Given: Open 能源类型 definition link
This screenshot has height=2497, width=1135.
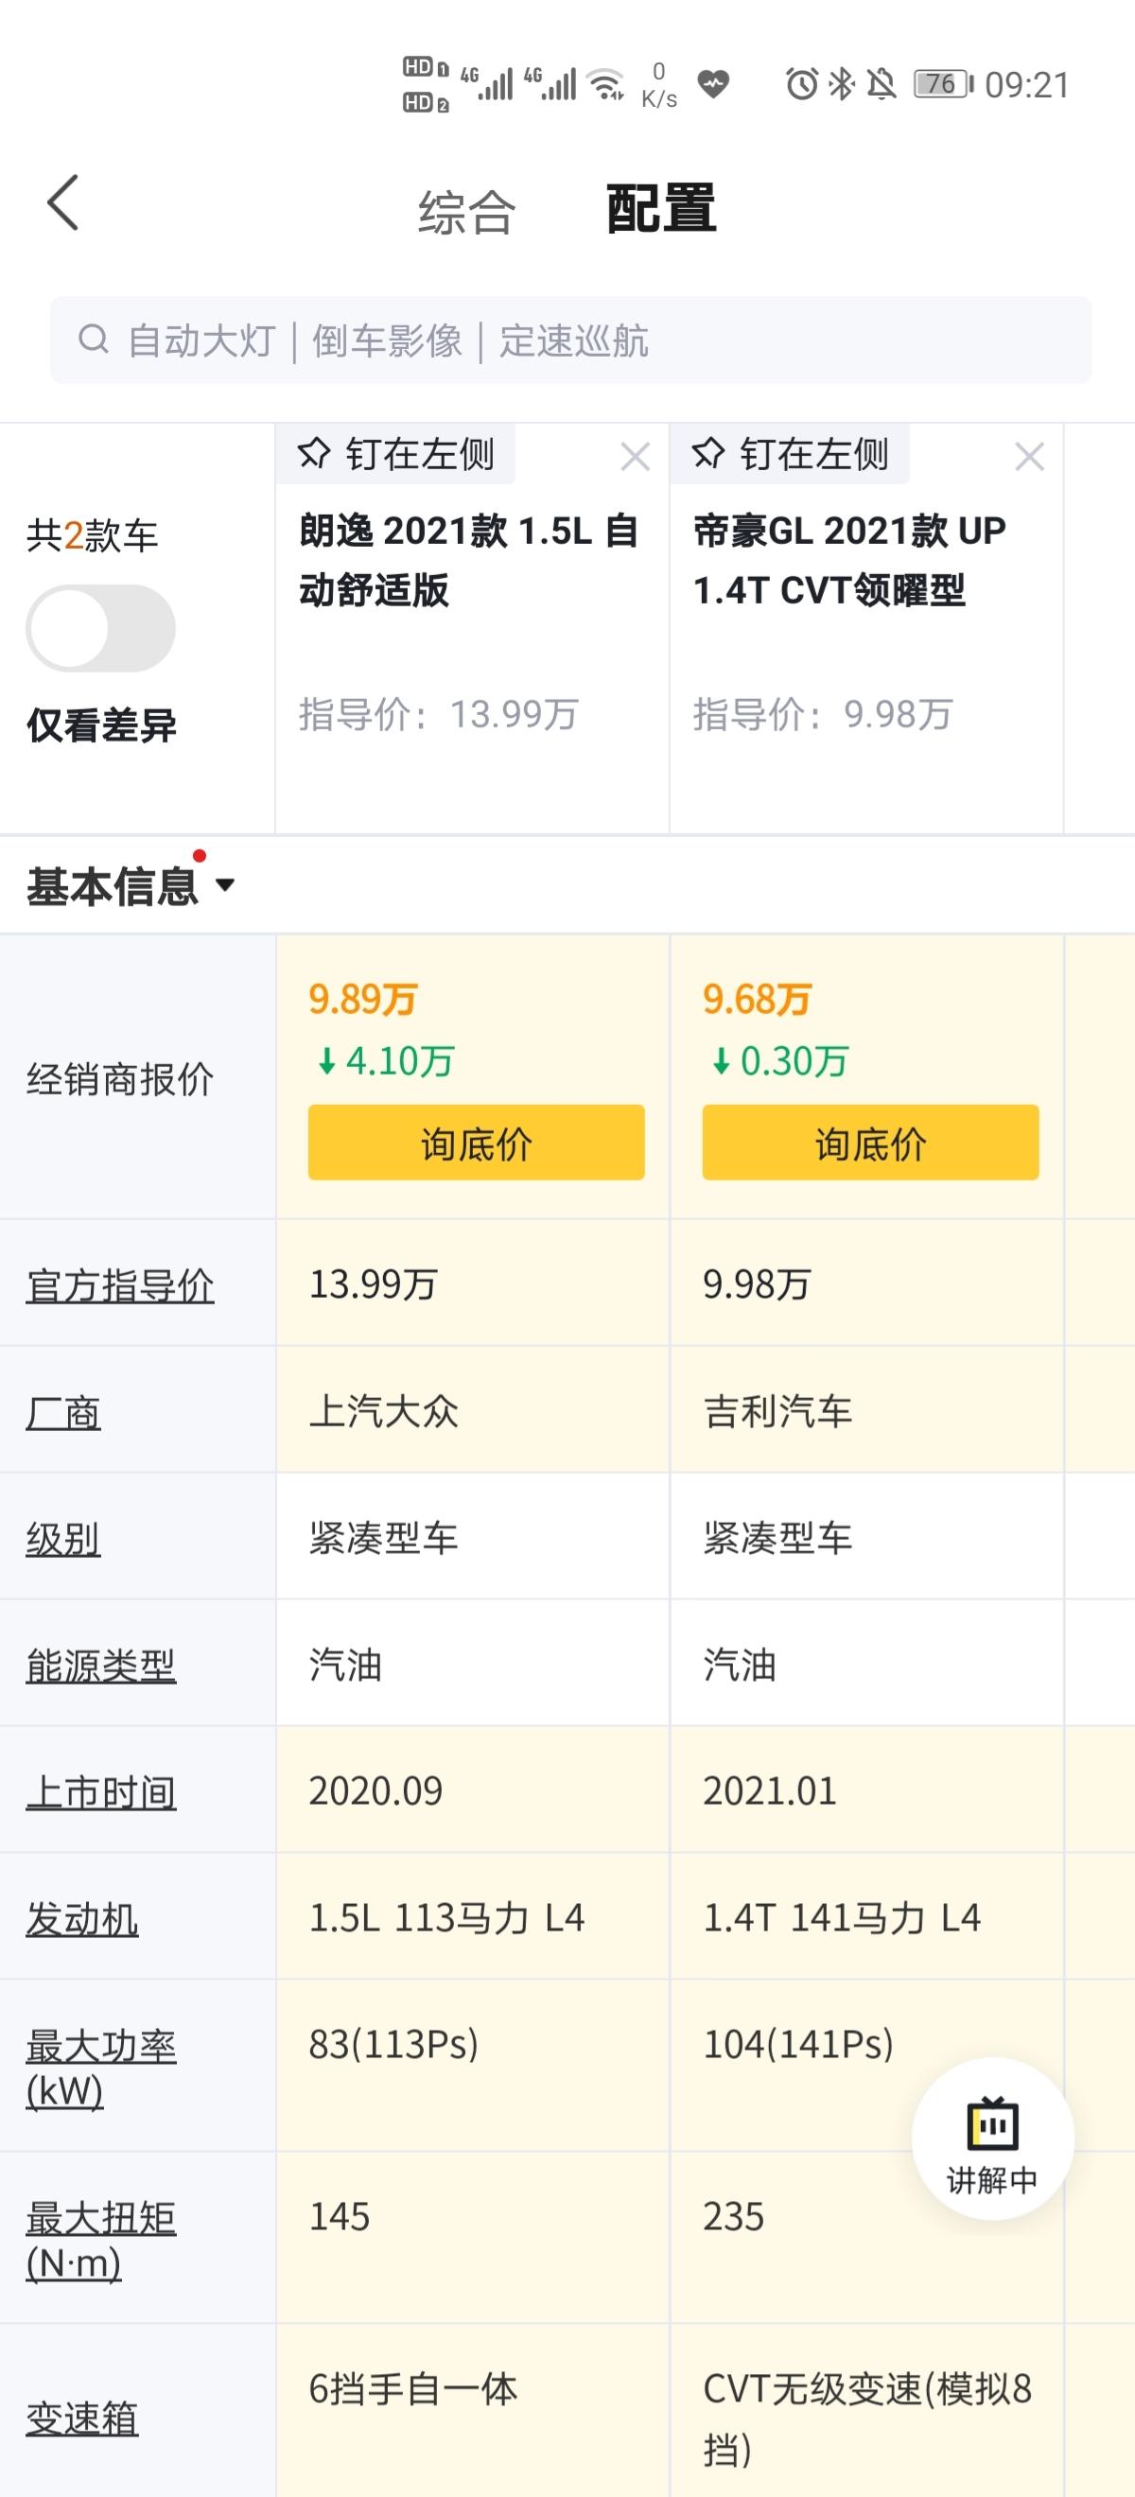Looking at the screenshot, I should pyautogui.click(x=101, y=1667).
